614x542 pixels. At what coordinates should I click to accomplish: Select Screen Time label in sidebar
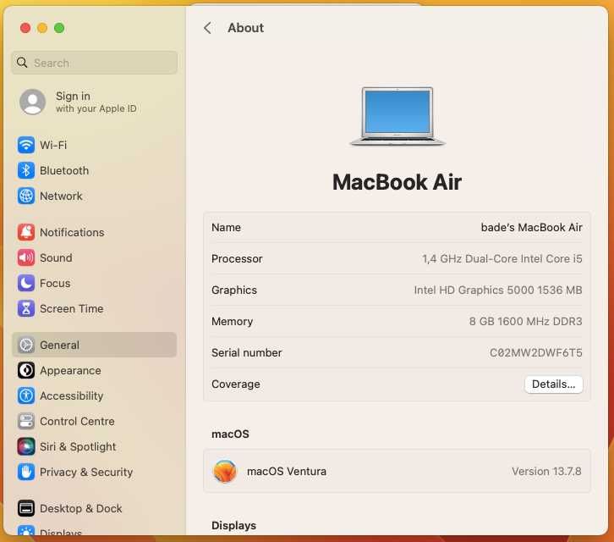point(72,309)
